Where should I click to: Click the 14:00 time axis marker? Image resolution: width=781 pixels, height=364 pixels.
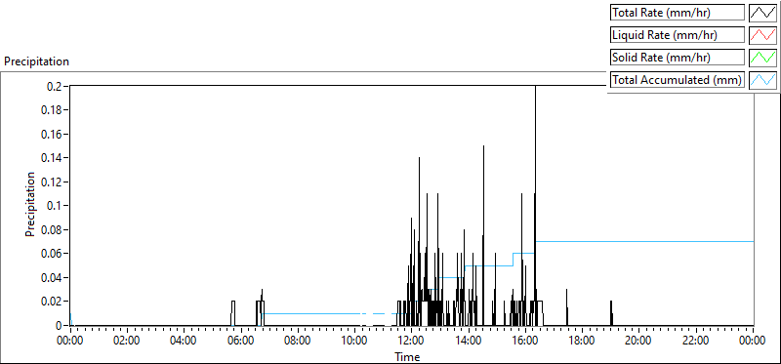(x=469, y=342)
